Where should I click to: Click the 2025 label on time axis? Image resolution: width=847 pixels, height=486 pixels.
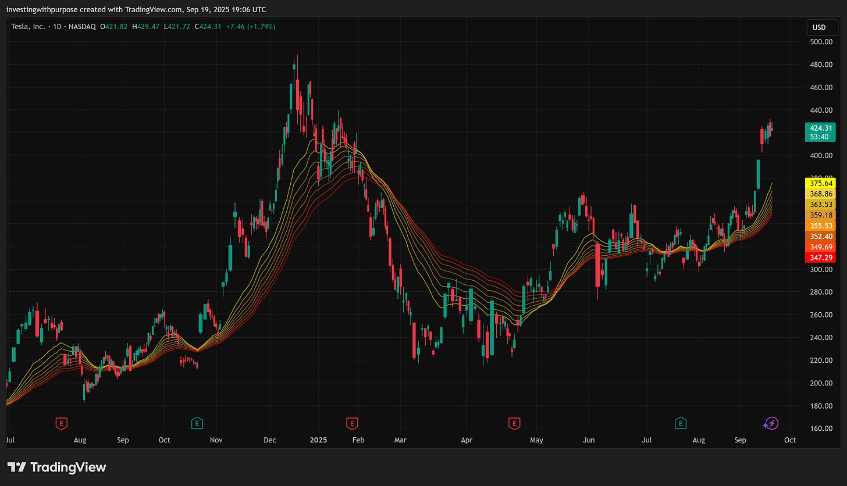pos(318,440)
